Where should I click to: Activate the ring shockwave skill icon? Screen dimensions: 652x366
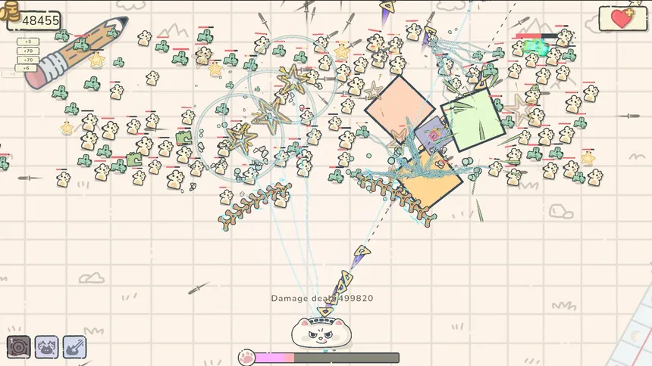tap(18, 347)
